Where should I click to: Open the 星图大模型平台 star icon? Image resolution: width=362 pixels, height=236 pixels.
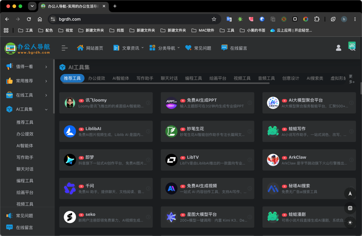pyautogui.click(x=171, y=217)
